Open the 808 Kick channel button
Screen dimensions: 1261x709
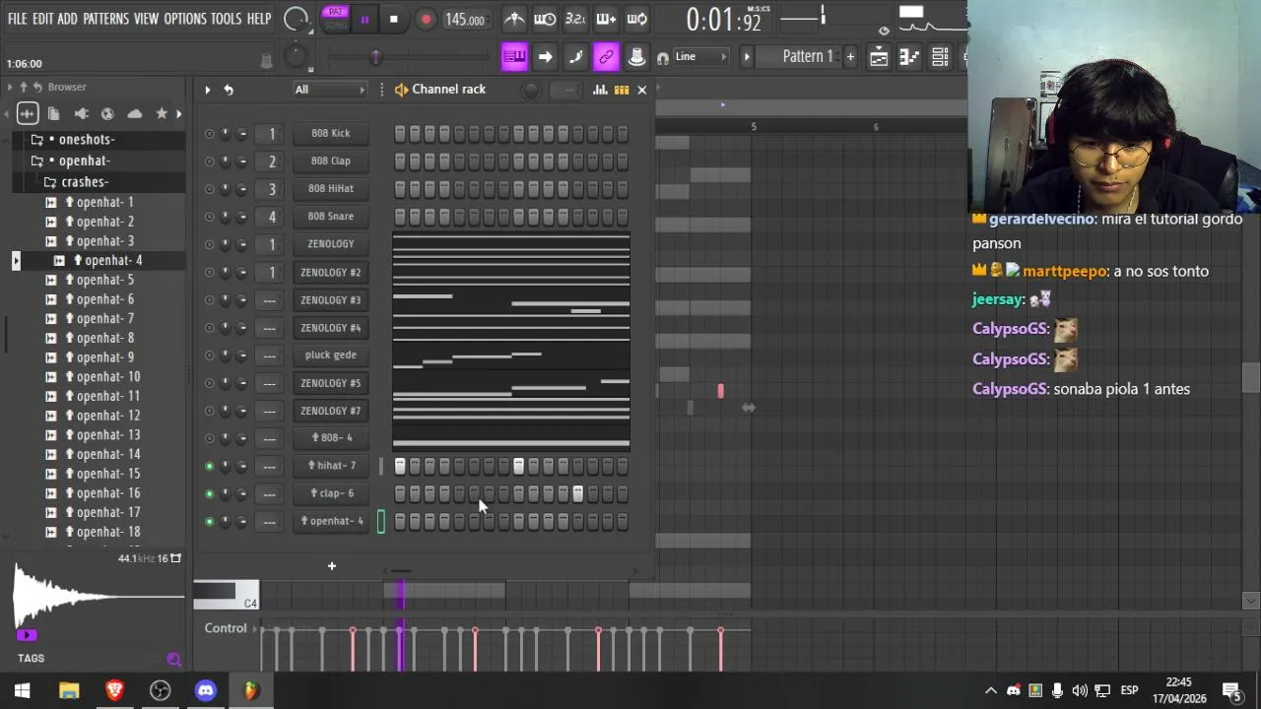click(x=331, y=133)
